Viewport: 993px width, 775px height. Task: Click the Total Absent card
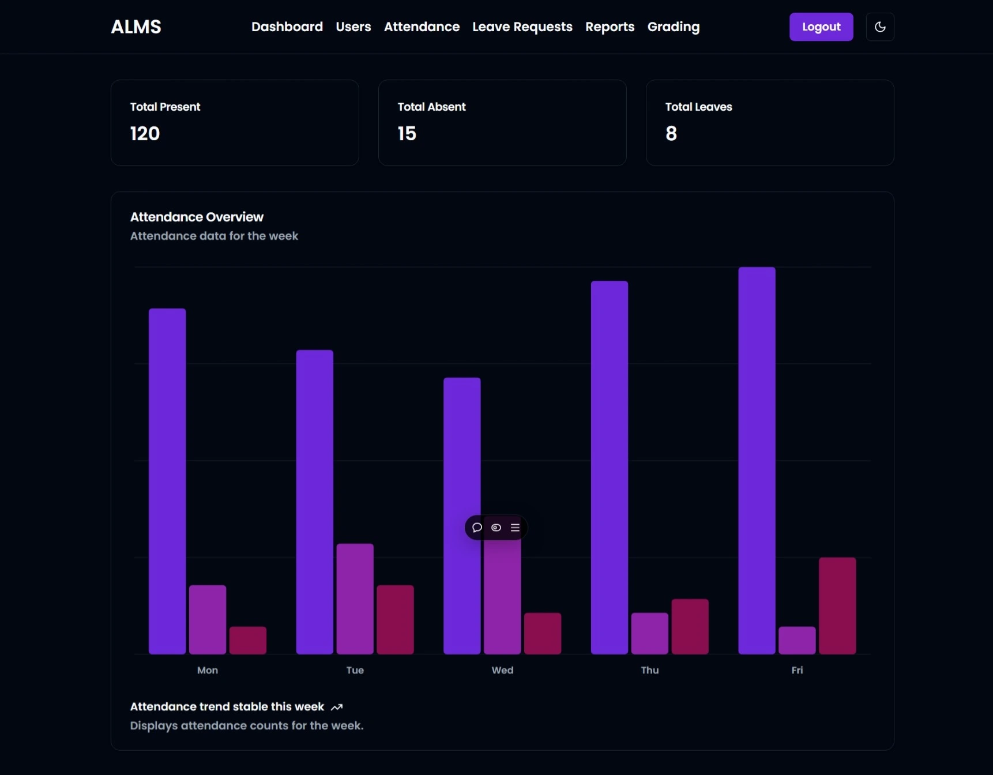click(x=502, y=123)
